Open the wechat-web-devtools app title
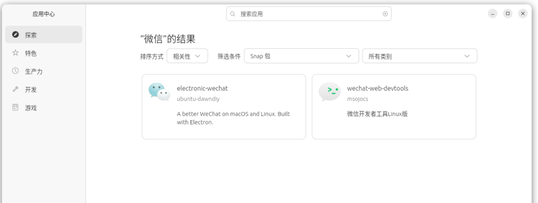 click(x=377, y=88)
